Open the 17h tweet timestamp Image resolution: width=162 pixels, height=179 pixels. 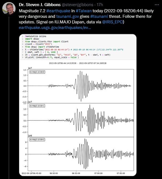coord(100,5)
